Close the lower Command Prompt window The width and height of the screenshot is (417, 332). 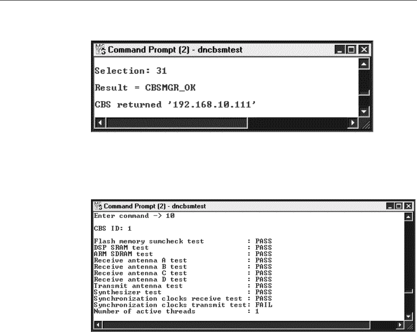pyautogui.click(x=408, y=206)
